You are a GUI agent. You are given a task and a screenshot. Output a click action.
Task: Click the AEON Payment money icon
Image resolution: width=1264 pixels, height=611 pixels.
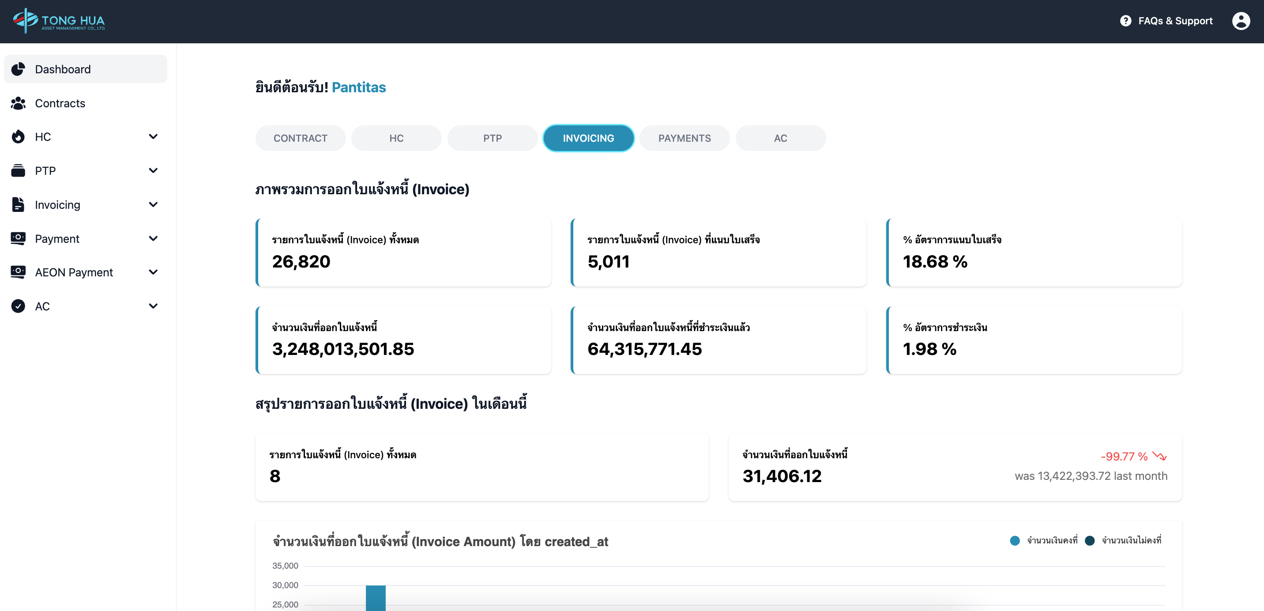point(18,272)
